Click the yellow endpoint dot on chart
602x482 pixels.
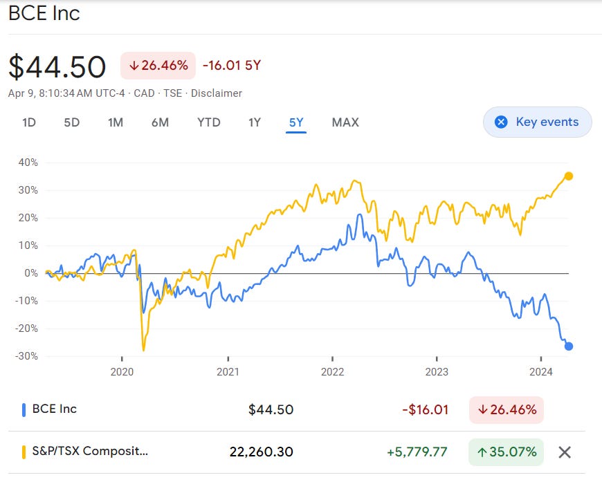[569, 176]
